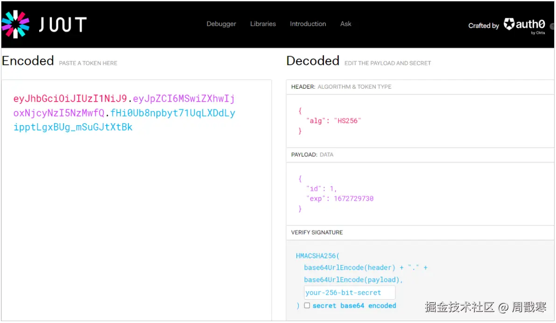Click the Auth0 star shield icon
The image size is (556, 323).
tap(509, 24)
